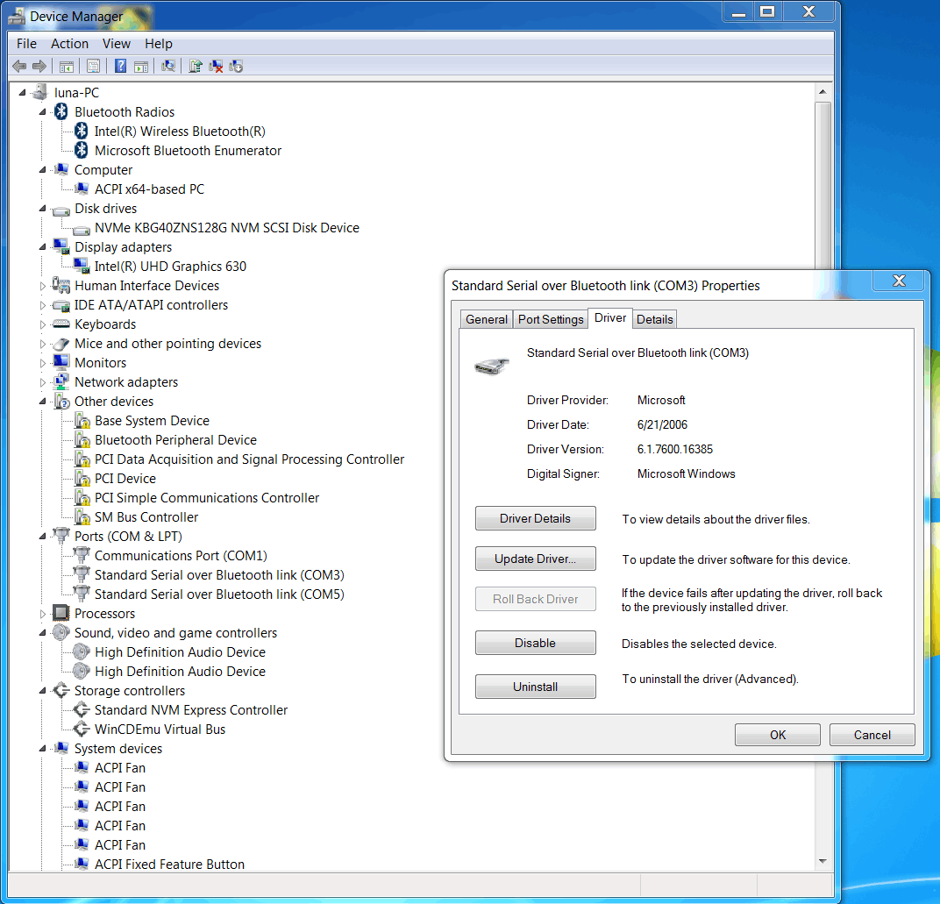Viewport: 940px width, 904px height.
Task: Collapse the System devices category
Action: [43, 749]
